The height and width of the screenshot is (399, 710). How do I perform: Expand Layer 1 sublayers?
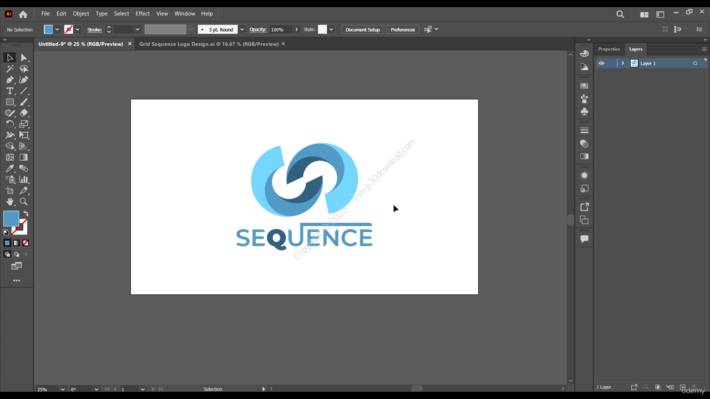pyautogui.click(x=622, y=63)
